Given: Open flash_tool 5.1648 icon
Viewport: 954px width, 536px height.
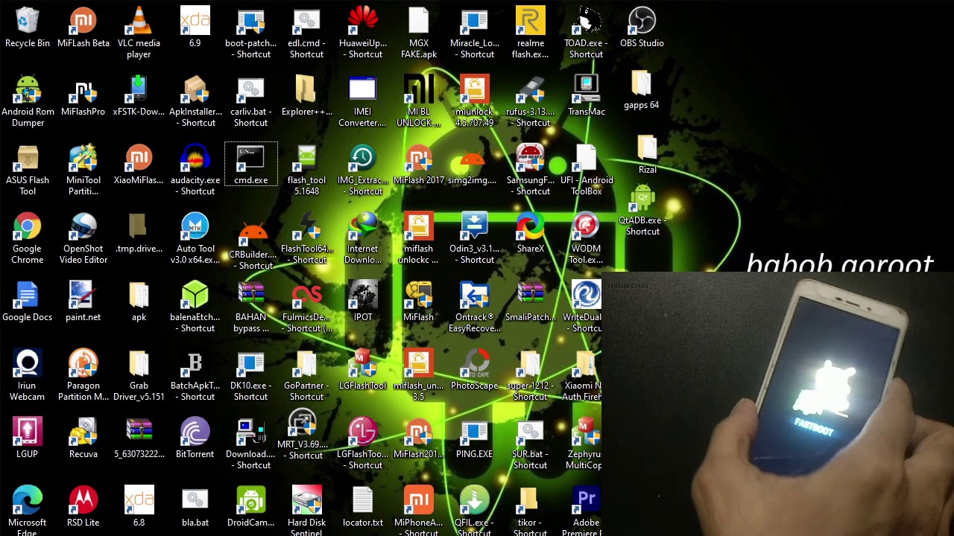Looking at the screenshot, I should pos(306,159).
